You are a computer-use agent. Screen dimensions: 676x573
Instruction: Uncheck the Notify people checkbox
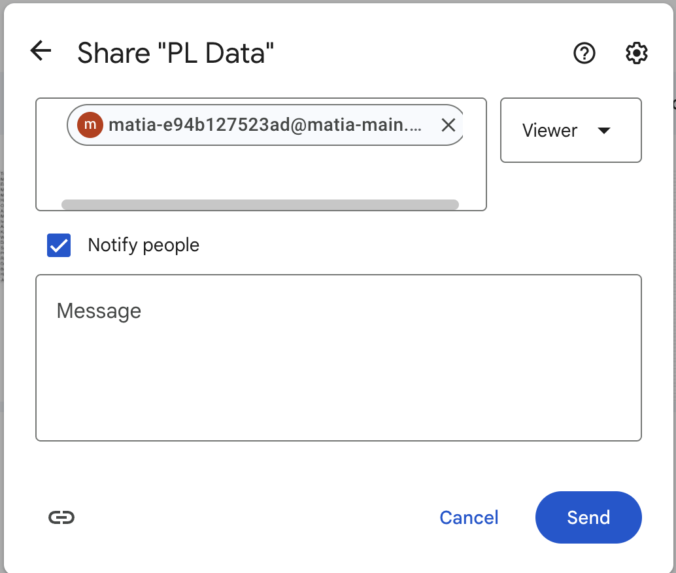coord(58,245)
